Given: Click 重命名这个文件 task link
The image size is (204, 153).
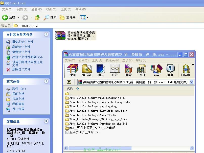Looking at the screenshot, I should (23, 42).
